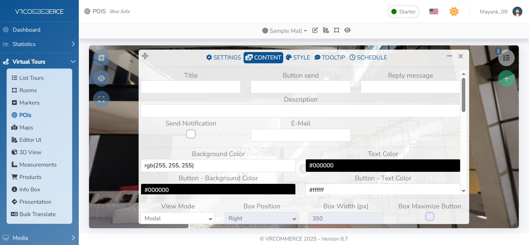The height and width of the screenshot is (245, 529).
Task: Click the black Text Color swatch field
Action: coord(383,165)
